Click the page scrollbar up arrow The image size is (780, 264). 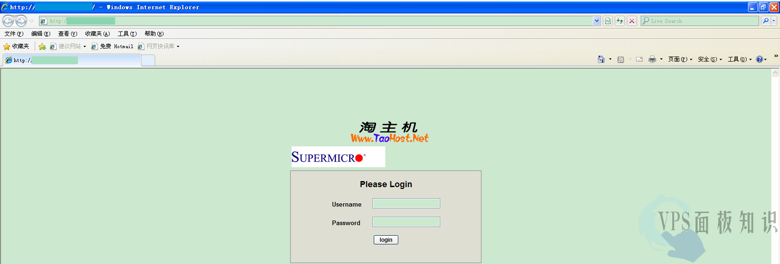775,73
